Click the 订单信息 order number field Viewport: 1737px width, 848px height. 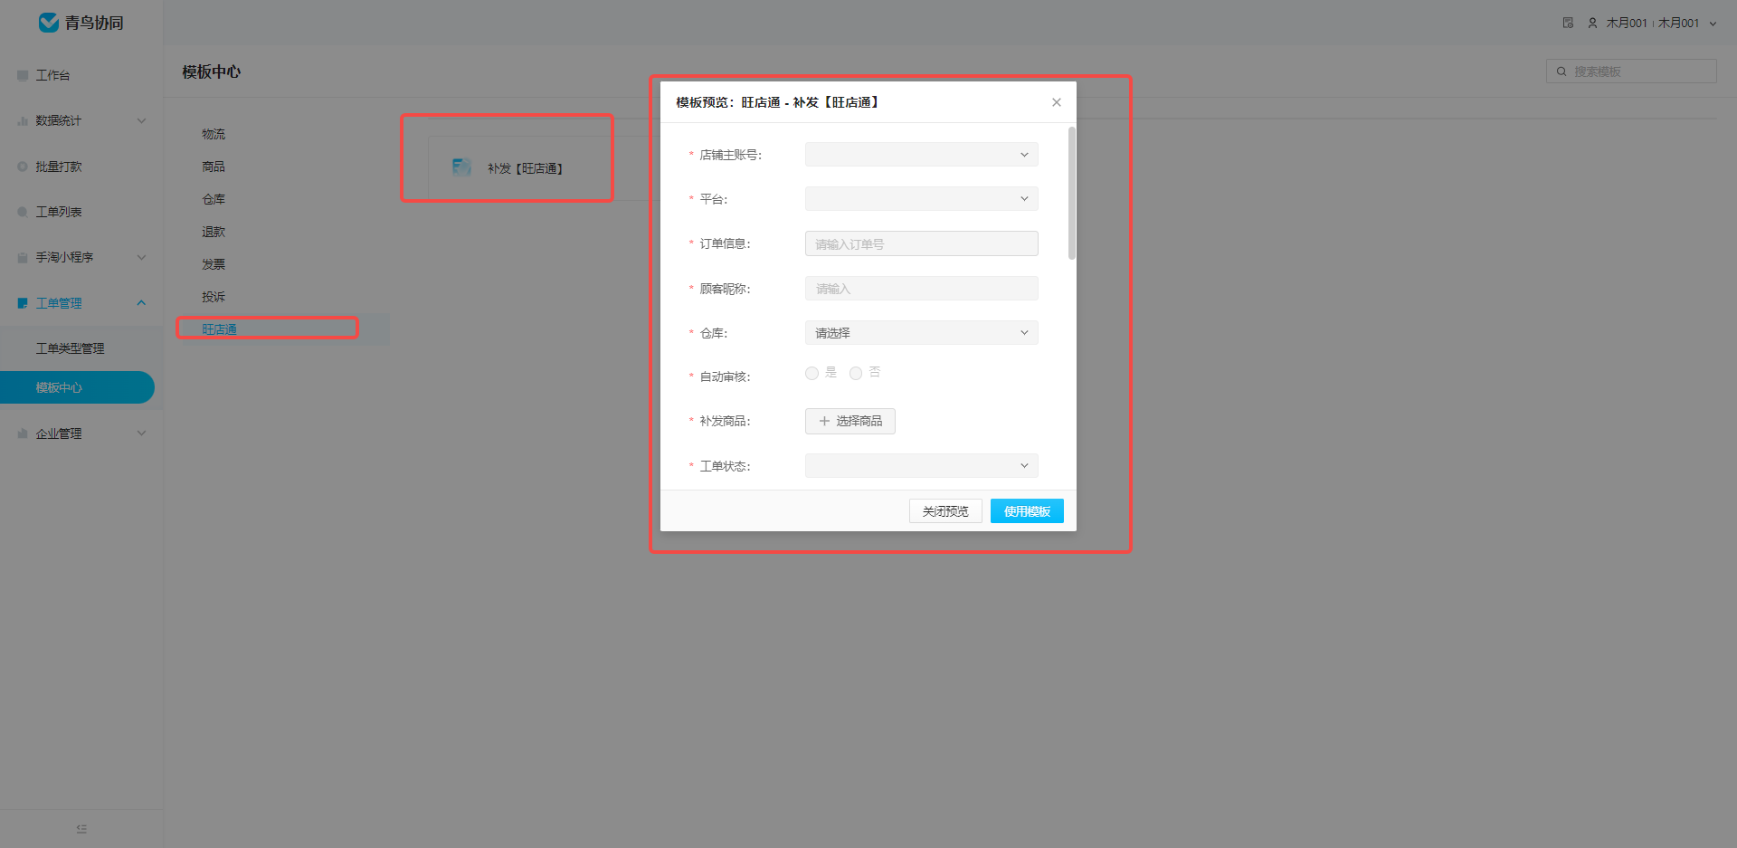click(922, 243)
